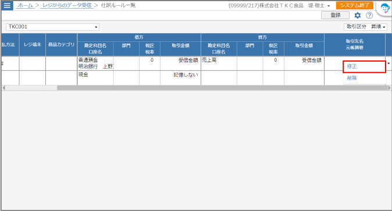Click the credit 受信金額 amount cell
Screen dimensions: 392x211
coord(304,63)
